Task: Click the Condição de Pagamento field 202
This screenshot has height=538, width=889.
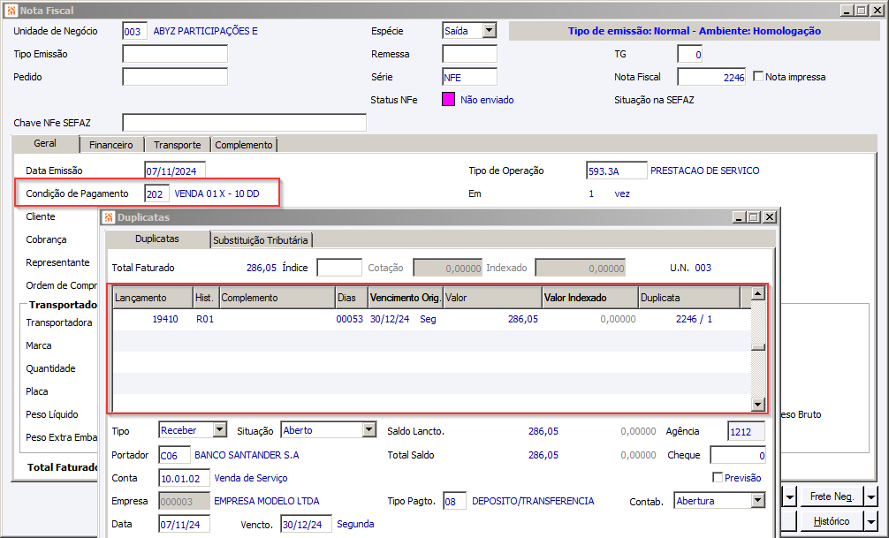Action: click(x=157, y=193)
